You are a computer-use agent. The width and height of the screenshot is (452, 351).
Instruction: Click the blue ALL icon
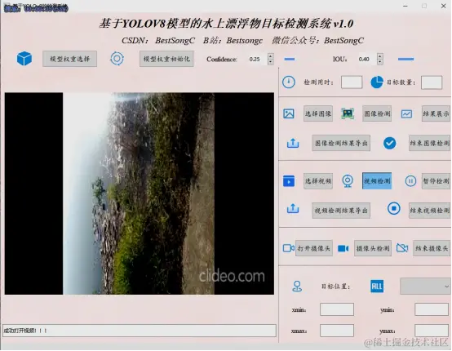(x=377, y=287)
